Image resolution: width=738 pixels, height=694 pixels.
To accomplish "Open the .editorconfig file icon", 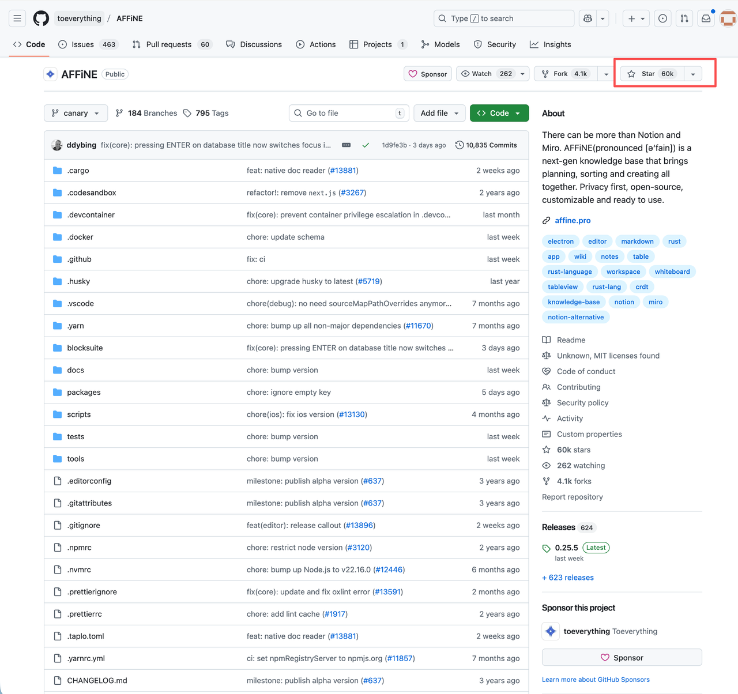I will [x=57, y=481].
